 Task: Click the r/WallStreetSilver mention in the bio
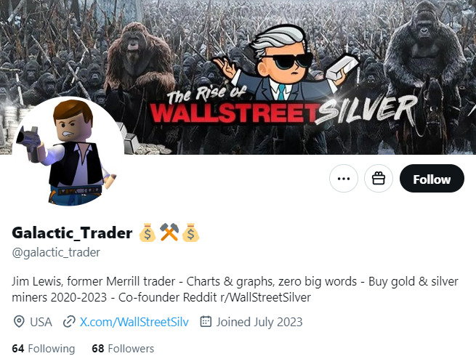(266, 297)
